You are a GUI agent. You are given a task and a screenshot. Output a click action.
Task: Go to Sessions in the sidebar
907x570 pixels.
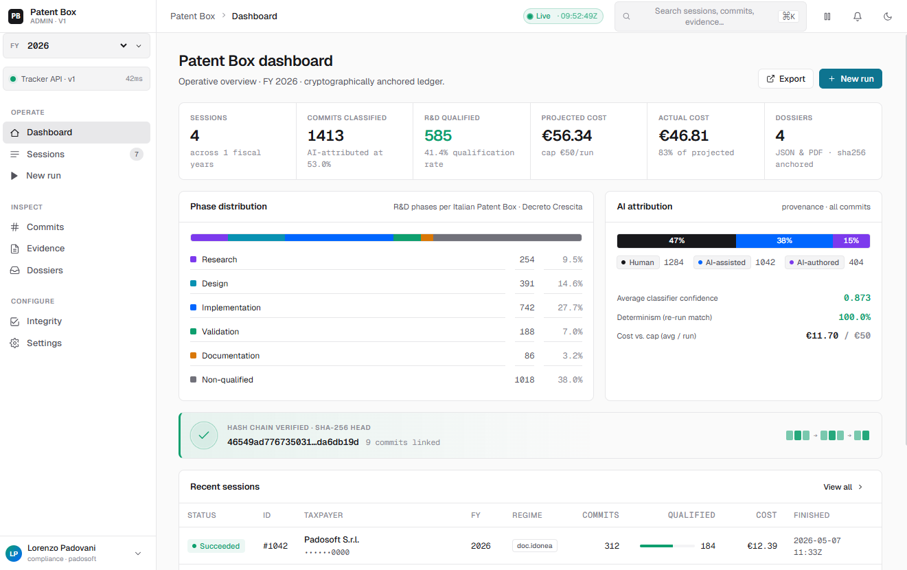[77, 155]
